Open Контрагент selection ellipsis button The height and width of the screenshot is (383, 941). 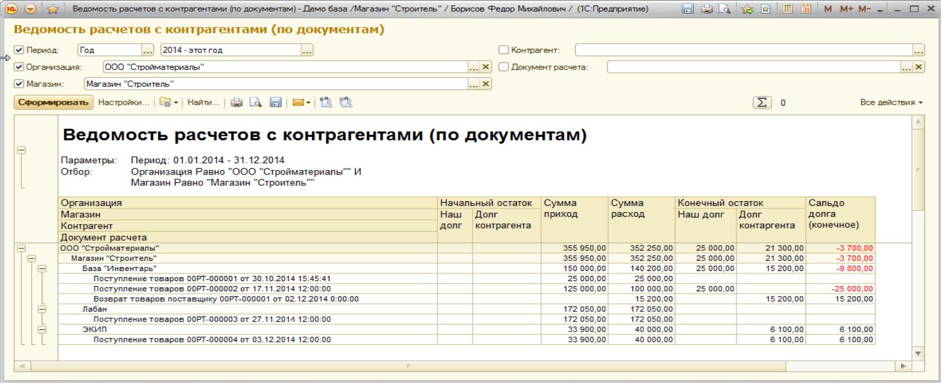pyautogui.click(x=918, y=51)
